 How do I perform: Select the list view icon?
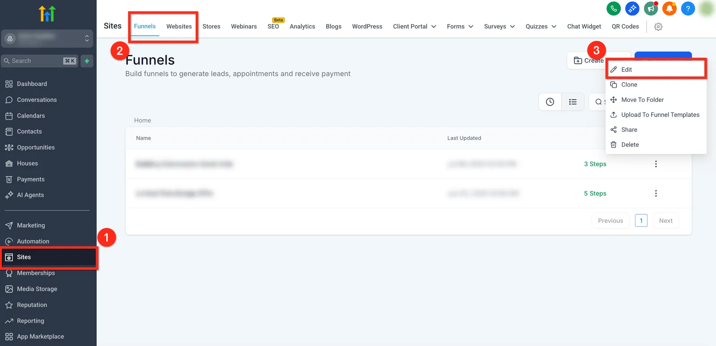[573, 102]
